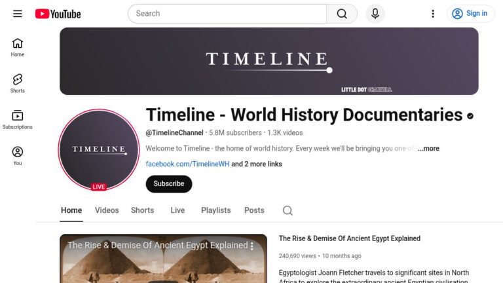Image resolution: width=503 pixels, height=283 pixels.
Task: Start voice search with microphone icon
Action: 375,14
